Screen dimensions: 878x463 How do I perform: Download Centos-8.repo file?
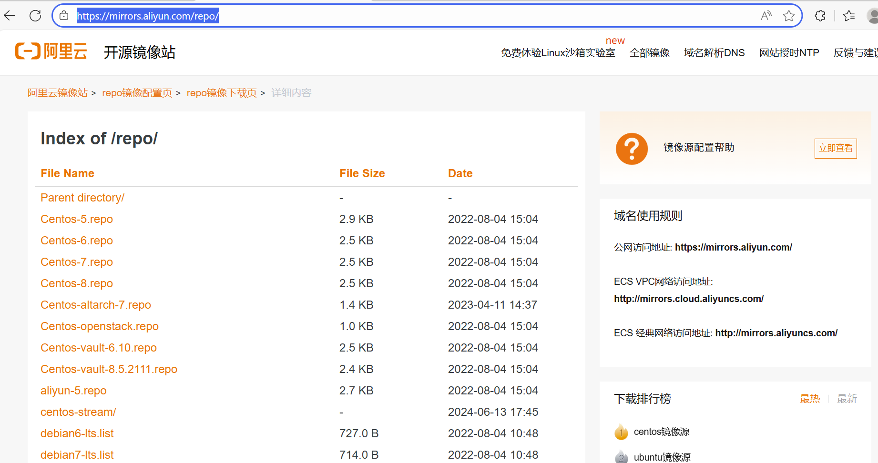[77, 283]
